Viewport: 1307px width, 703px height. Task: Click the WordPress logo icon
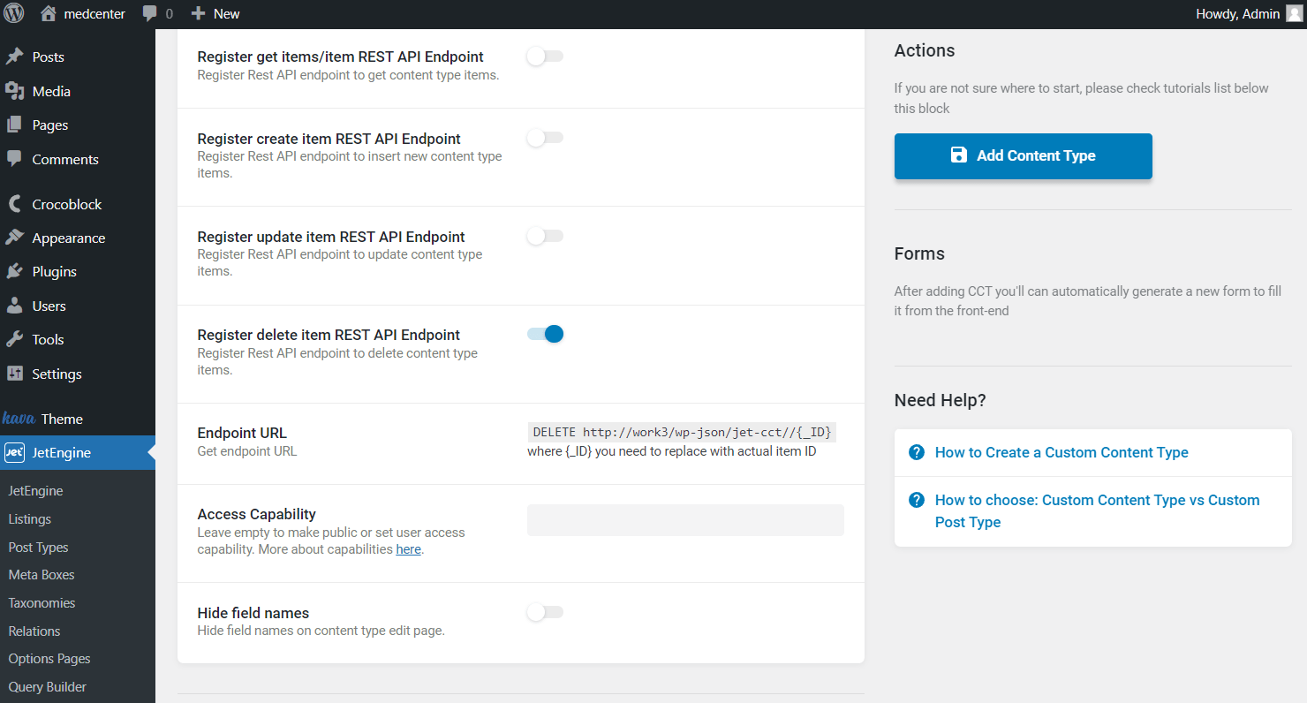[14, 13]
